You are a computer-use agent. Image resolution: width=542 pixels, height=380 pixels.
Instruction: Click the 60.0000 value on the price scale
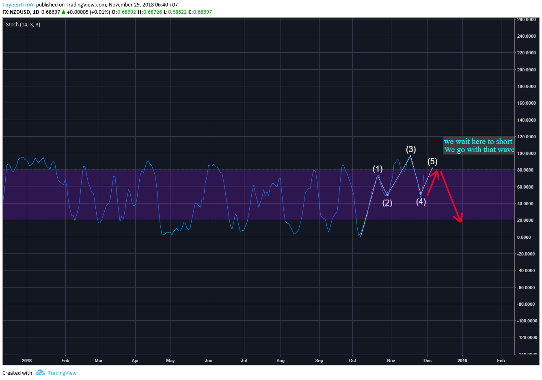525,187
